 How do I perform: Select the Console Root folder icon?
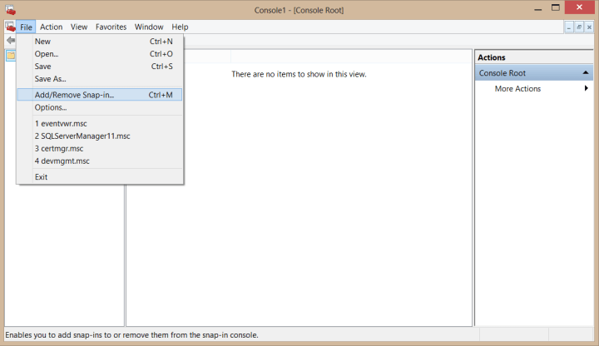11,56
